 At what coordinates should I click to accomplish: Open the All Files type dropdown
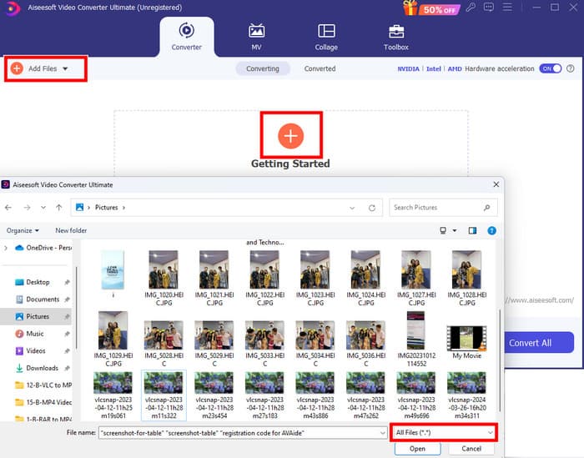pos(444,432)
